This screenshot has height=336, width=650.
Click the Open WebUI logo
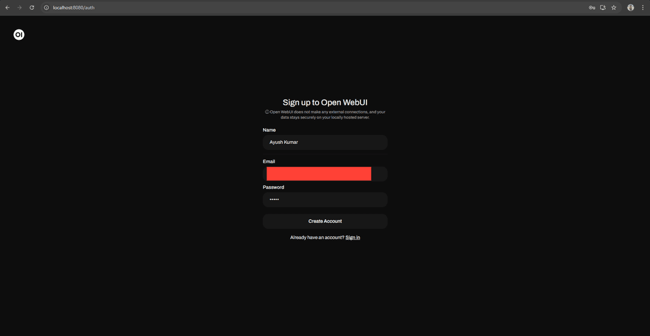[19, 35]
